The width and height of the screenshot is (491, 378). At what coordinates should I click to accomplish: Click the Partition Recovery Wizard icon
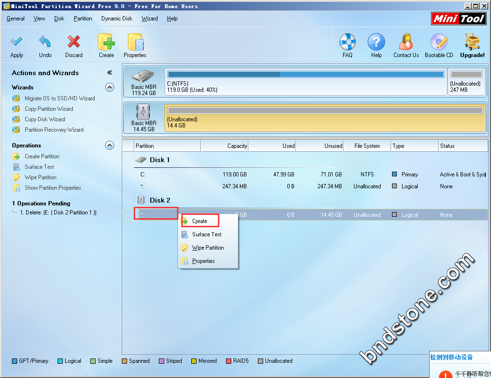16,129
